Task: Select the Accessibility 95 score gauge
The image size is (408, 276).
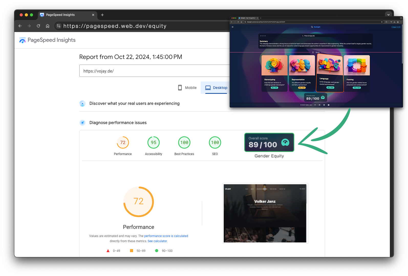Action: coord(154,142)
